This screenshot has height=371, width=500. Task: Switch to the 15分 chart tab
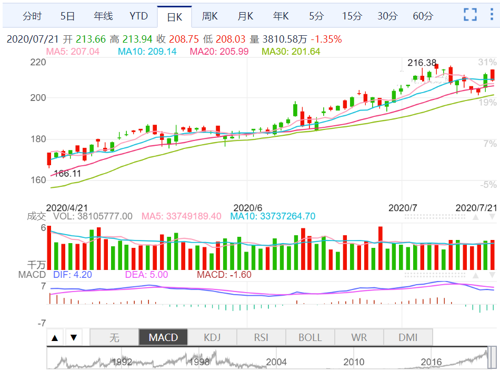click(352, 16)
